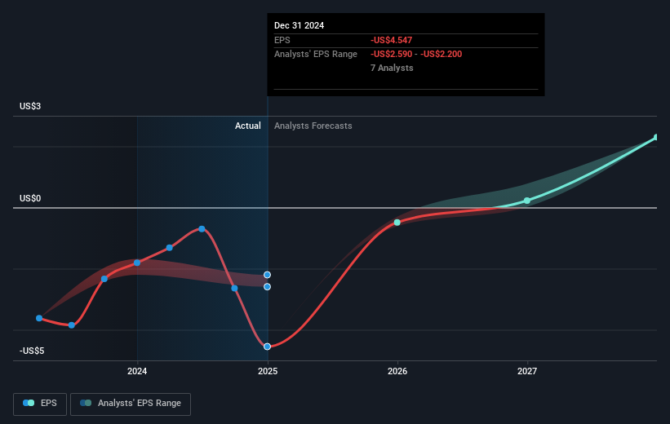The image size is (670, 424).
Task: Click the Actual section label
Action: (x=248, y=126)
